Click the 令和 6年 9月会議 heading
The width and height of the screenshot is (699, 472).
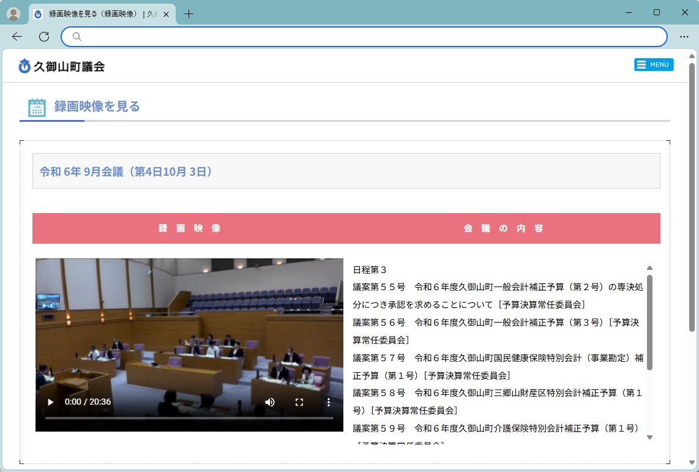[127, 171]
